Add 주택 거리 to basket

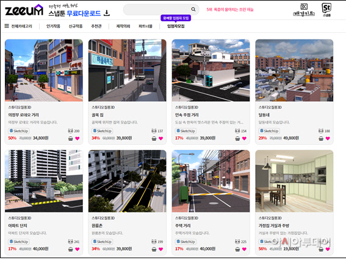[237, 249]
